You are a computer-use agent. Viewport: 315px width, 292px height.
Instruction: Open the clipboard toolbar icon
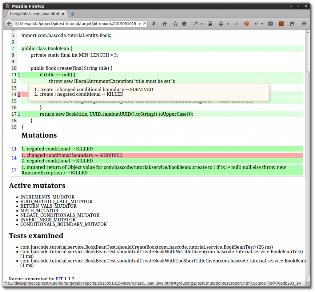(185, 24)
